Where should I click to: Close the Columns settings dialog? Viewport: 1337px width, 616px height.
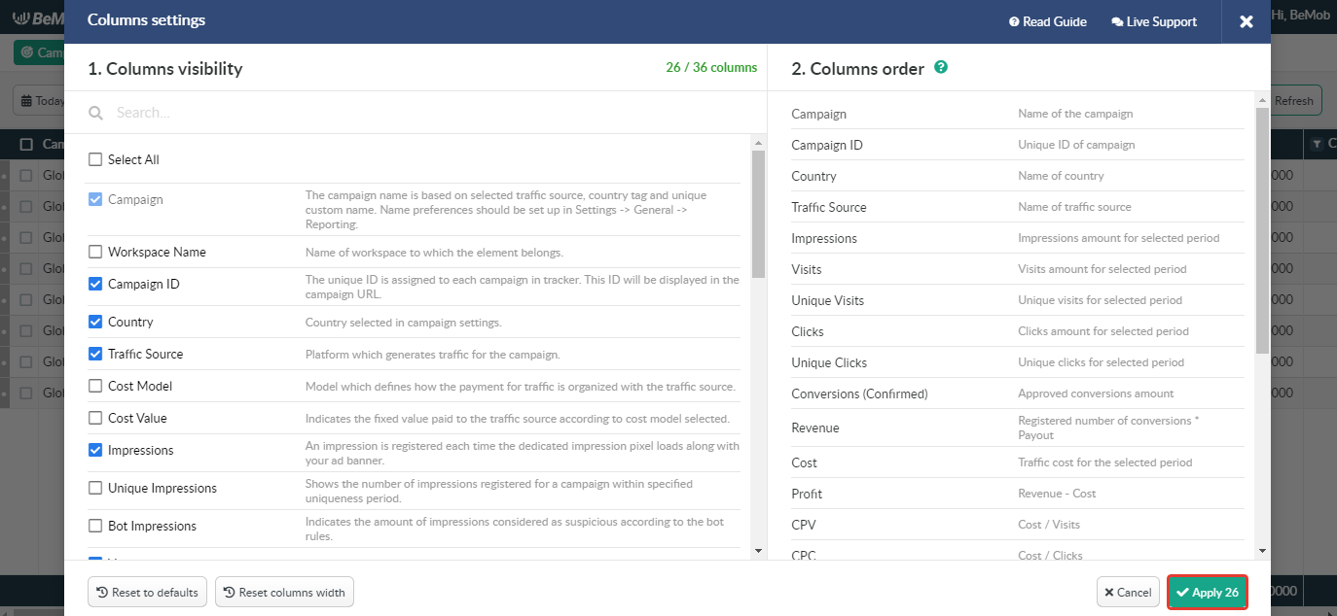click(x=1246, y=21)
